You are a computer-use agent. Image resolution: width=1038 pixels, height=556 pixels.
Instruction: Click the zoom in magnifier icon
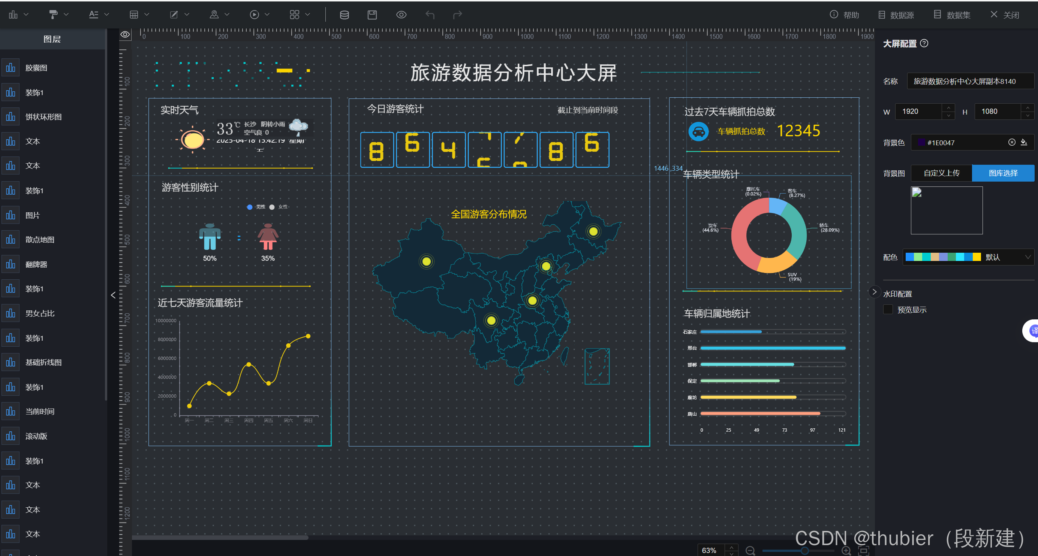[846, 550]
